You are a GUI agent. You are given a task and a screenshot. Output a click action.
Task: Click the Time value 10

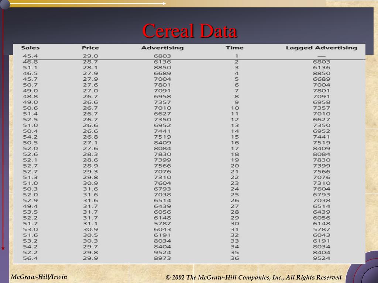[234, 108]
